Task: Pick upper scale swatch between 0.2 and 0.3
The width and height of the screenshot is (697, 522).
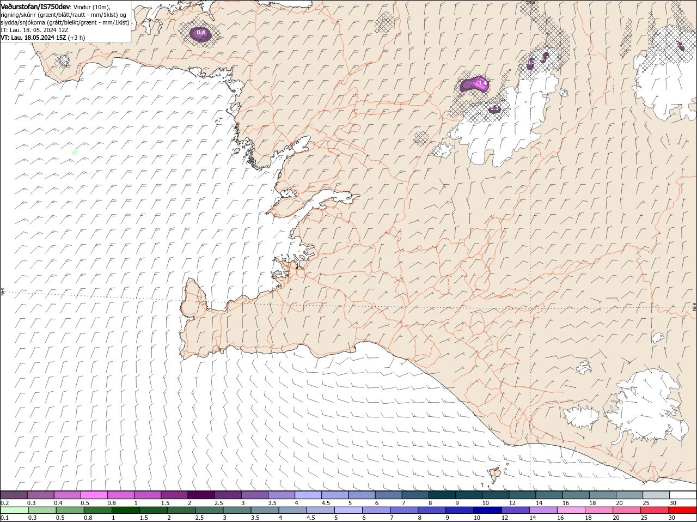Action: [x=14, y=495]
